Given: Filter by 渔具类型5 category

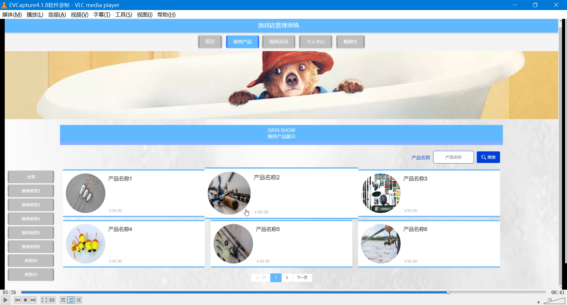Looking at the screenshot, I should pyautogui.click(x=31, y=233).
